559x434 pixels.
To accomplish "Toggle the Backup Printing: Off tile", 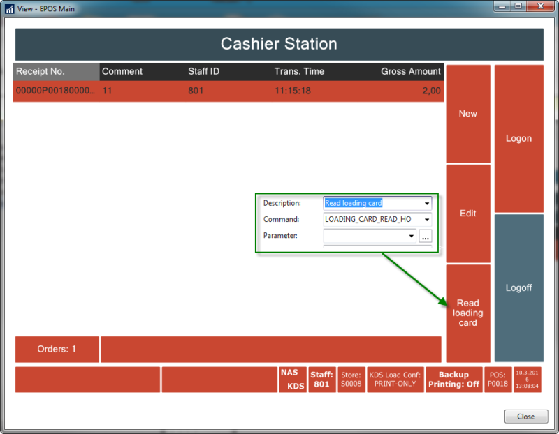I will point(453,380).
